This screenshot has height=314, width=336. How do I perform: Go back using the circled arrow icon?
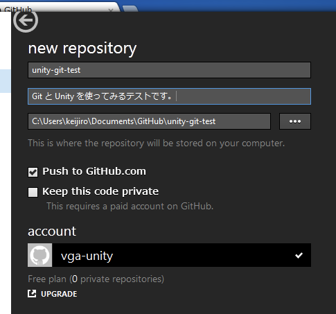pos(26,21)
